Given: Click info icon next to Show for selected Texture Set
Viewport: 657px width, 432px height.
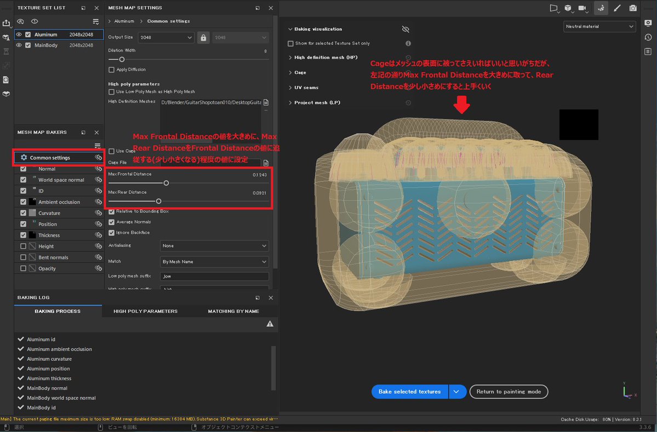Looking at the screenshot, I should coord(408,43).
